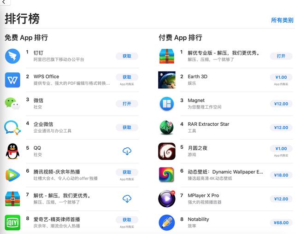Buy MPlayer X Pro for ¥12.00

click(x=281, y=199)
